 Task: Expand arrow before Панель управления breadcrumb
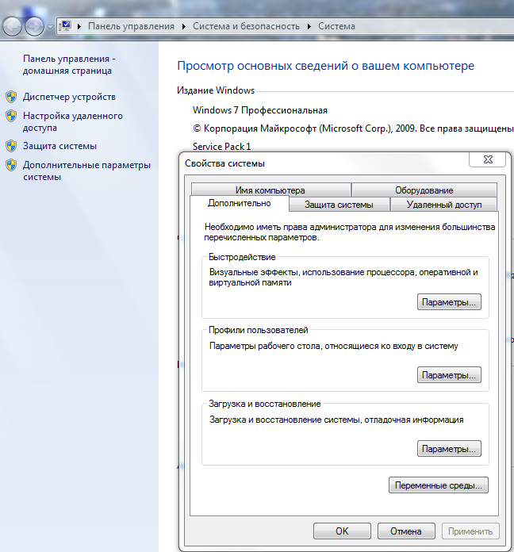79,26
